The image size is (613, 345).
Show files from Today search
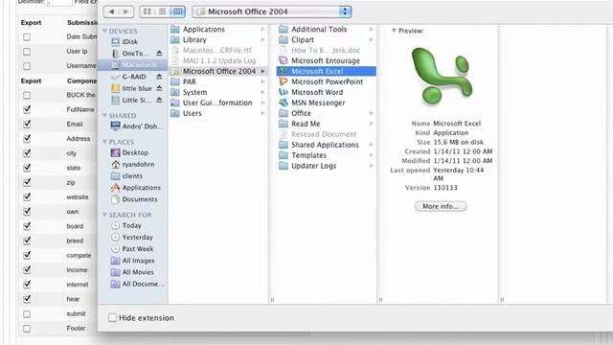tap(131, 226)
